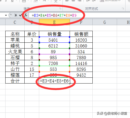Select column F header
Viewport: 130px width, 118px height.
[81, 22]
